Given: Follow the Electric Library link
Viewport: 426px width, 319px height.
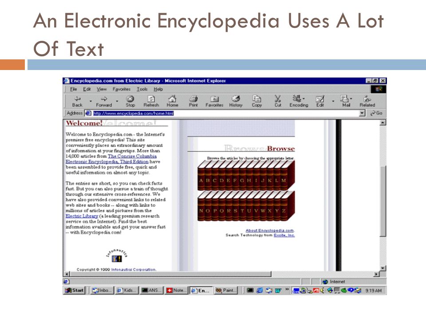Looking at the screenshot, I should (82, 216).
